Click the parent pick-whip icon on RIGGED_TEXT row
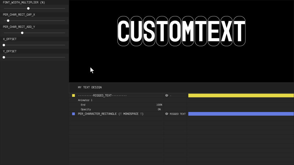The image size is (294, 165). tap(167, 95)
